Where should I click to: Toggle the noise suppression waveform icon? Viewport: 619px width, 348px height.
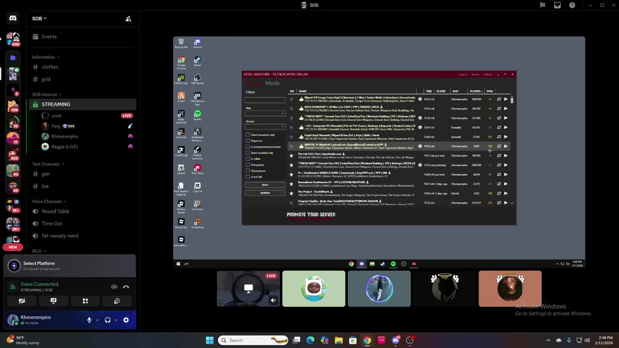(x=114, y=287)
